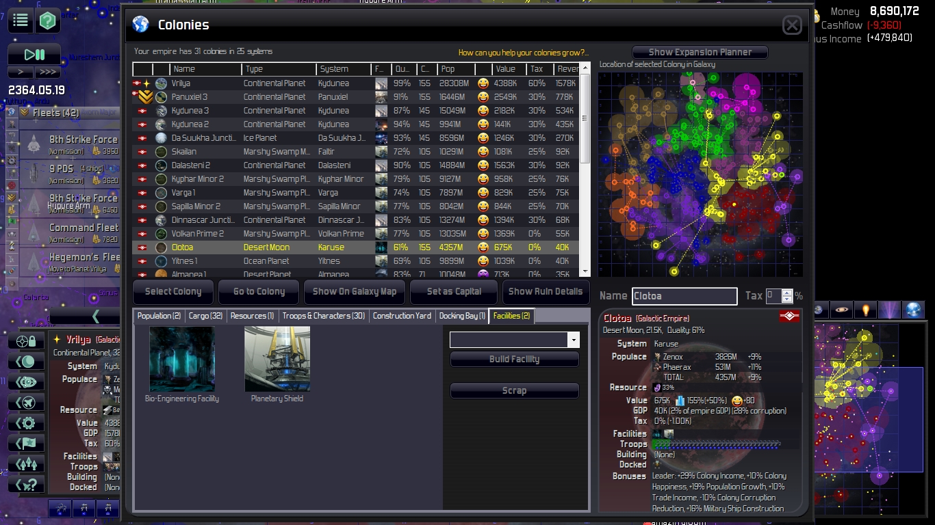The width and height of the screenshot is (935, 525).
Task: Click the colony Name input field
Action: [x=684, y=296]
